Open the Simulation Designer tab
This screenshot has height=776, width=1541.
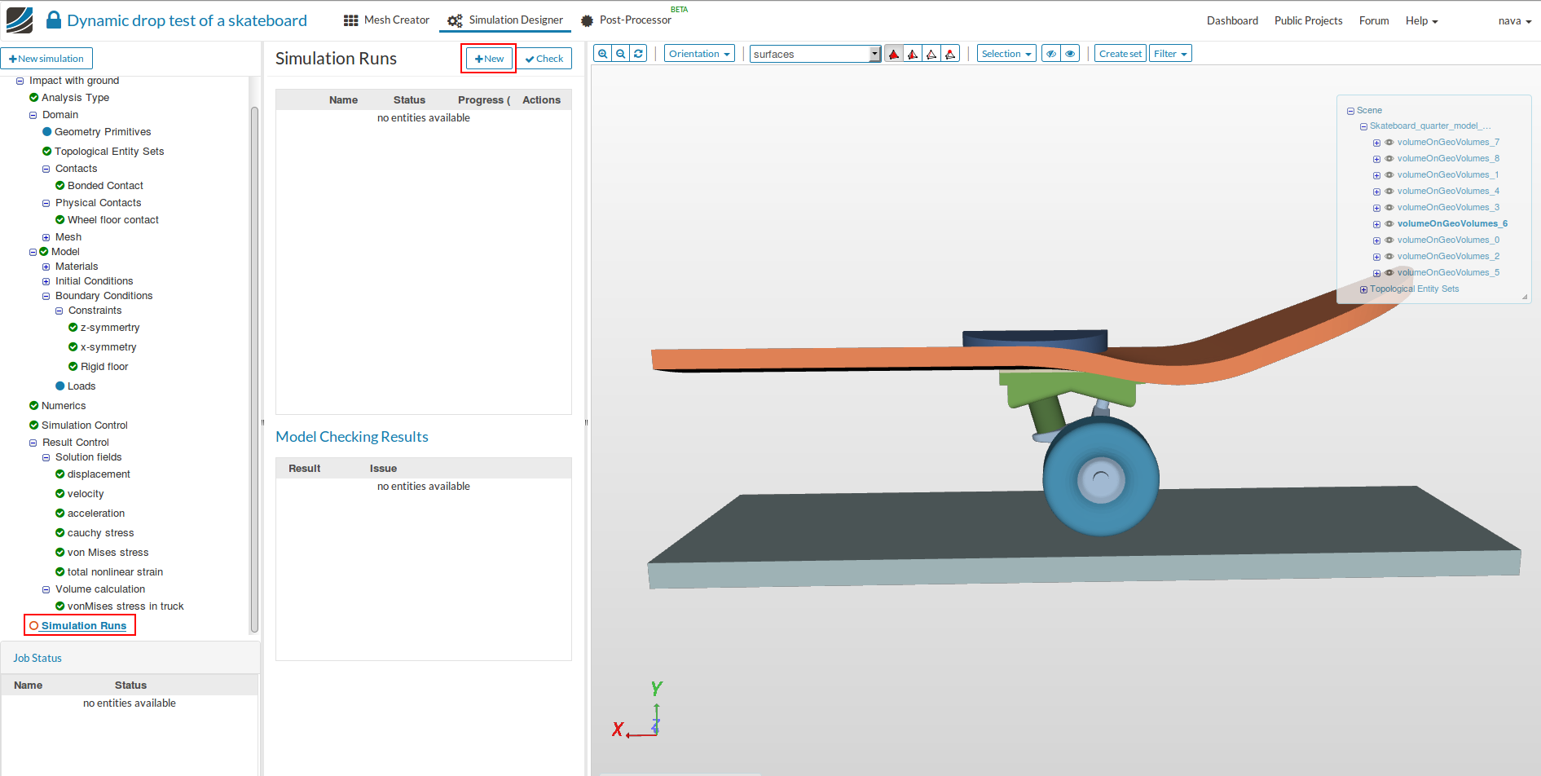pos(505,20)
